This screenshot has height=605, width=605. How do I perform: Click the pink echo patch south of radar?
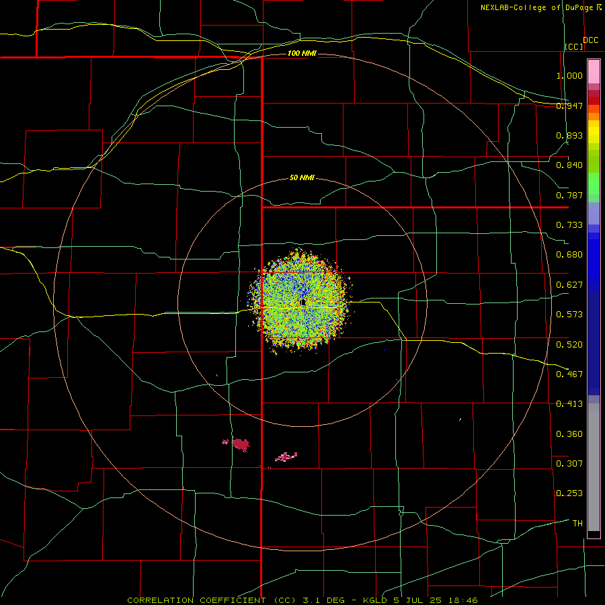point(286,457)
